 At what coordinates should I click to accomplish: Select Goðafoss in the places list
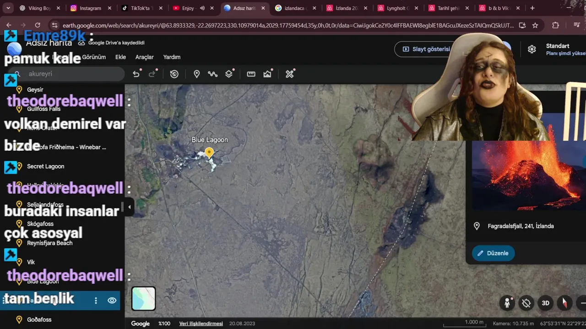click(x=39, y=319)
